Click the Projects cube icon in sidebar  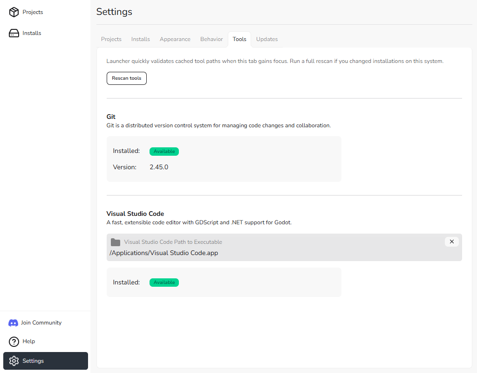pyautogui.click(x=14, y=12)
